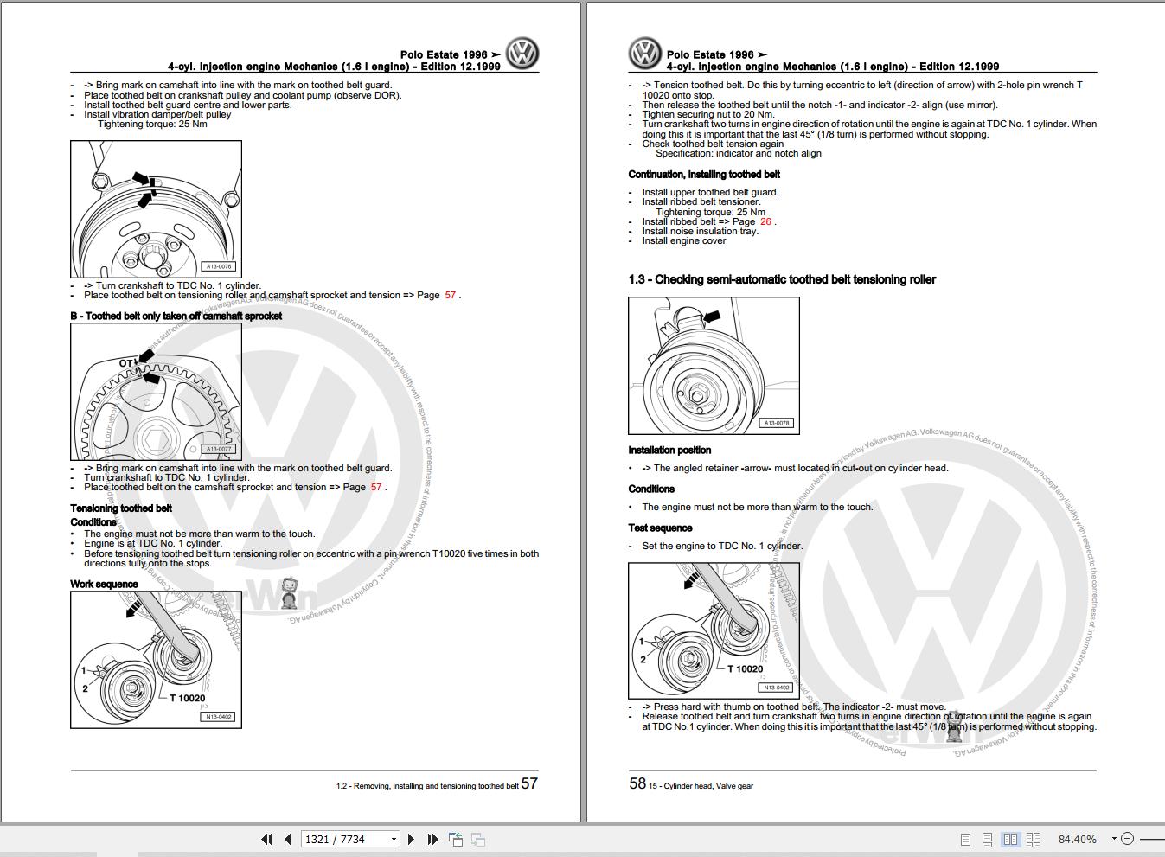Click 'Tightening torque: 25 Nm' on left page
1165x857 pixels.
(152, 124)
